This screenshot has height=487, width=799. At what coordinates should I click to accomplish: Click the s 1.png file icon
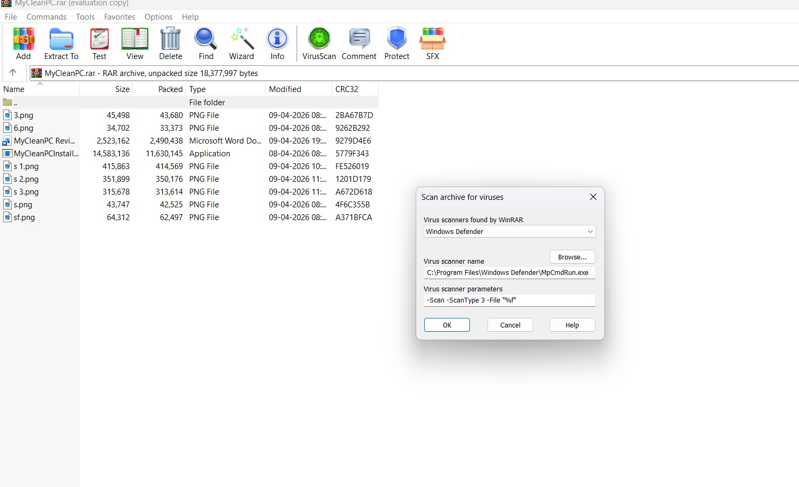click(x=7, y=166)
